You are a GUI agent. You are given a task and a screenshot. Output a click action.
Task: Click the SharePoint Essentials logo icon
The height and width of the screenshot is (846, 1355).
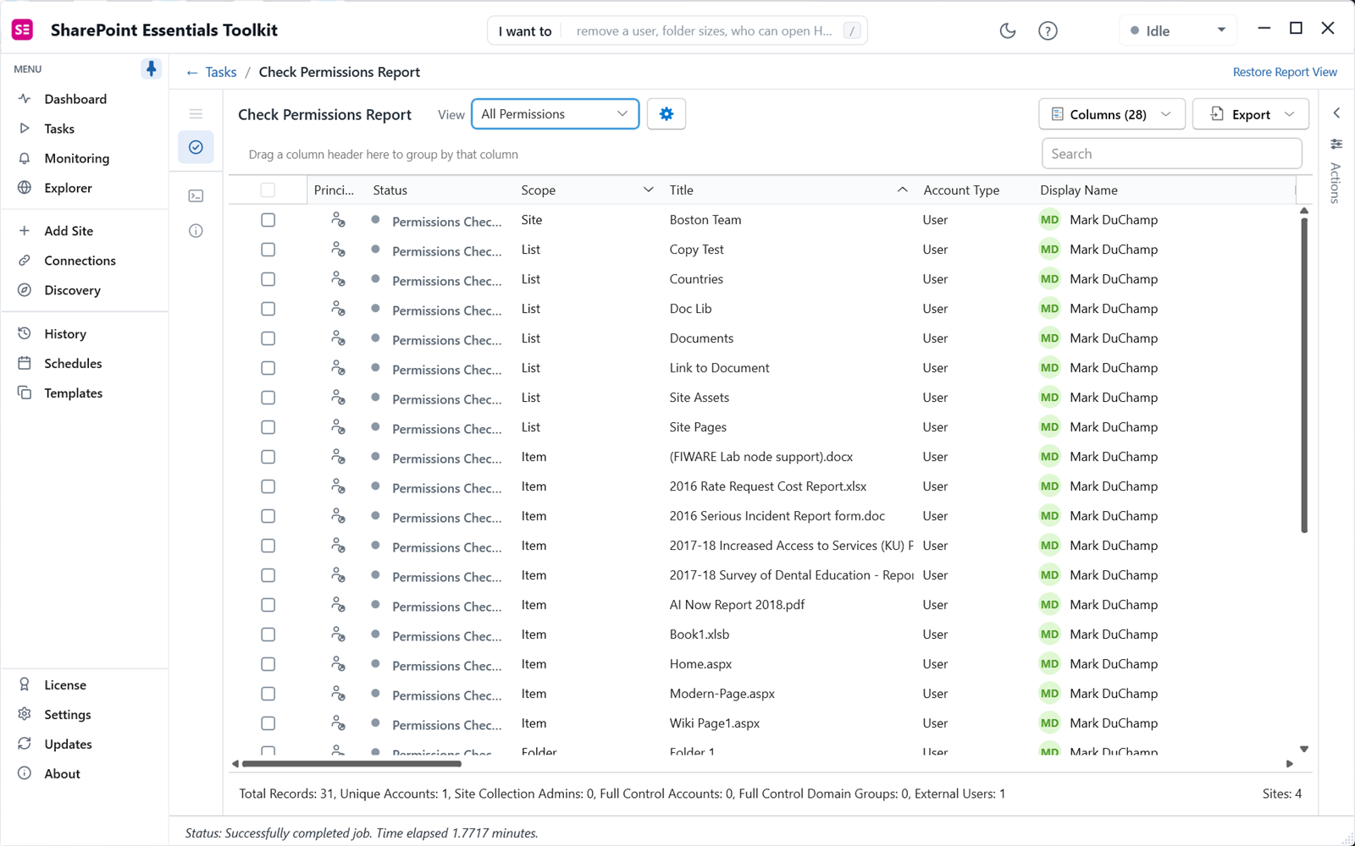(x=22, y=30)
